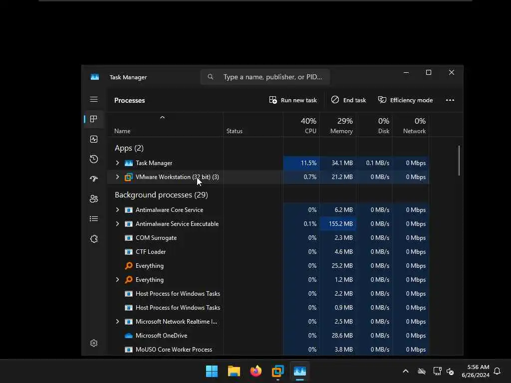Image resolution: width=511 pixels, height=383 pixels.
Task: Maximize the Task Manager window
Action: (429, 73)
